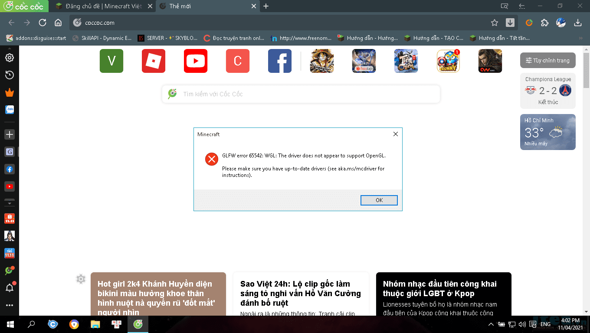Open addons:disguises:start bookmark

click(36, 38)
